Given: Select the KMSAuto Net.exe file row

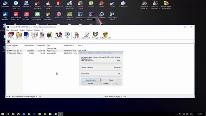Looking at the screenshot, I should (46, 51).
